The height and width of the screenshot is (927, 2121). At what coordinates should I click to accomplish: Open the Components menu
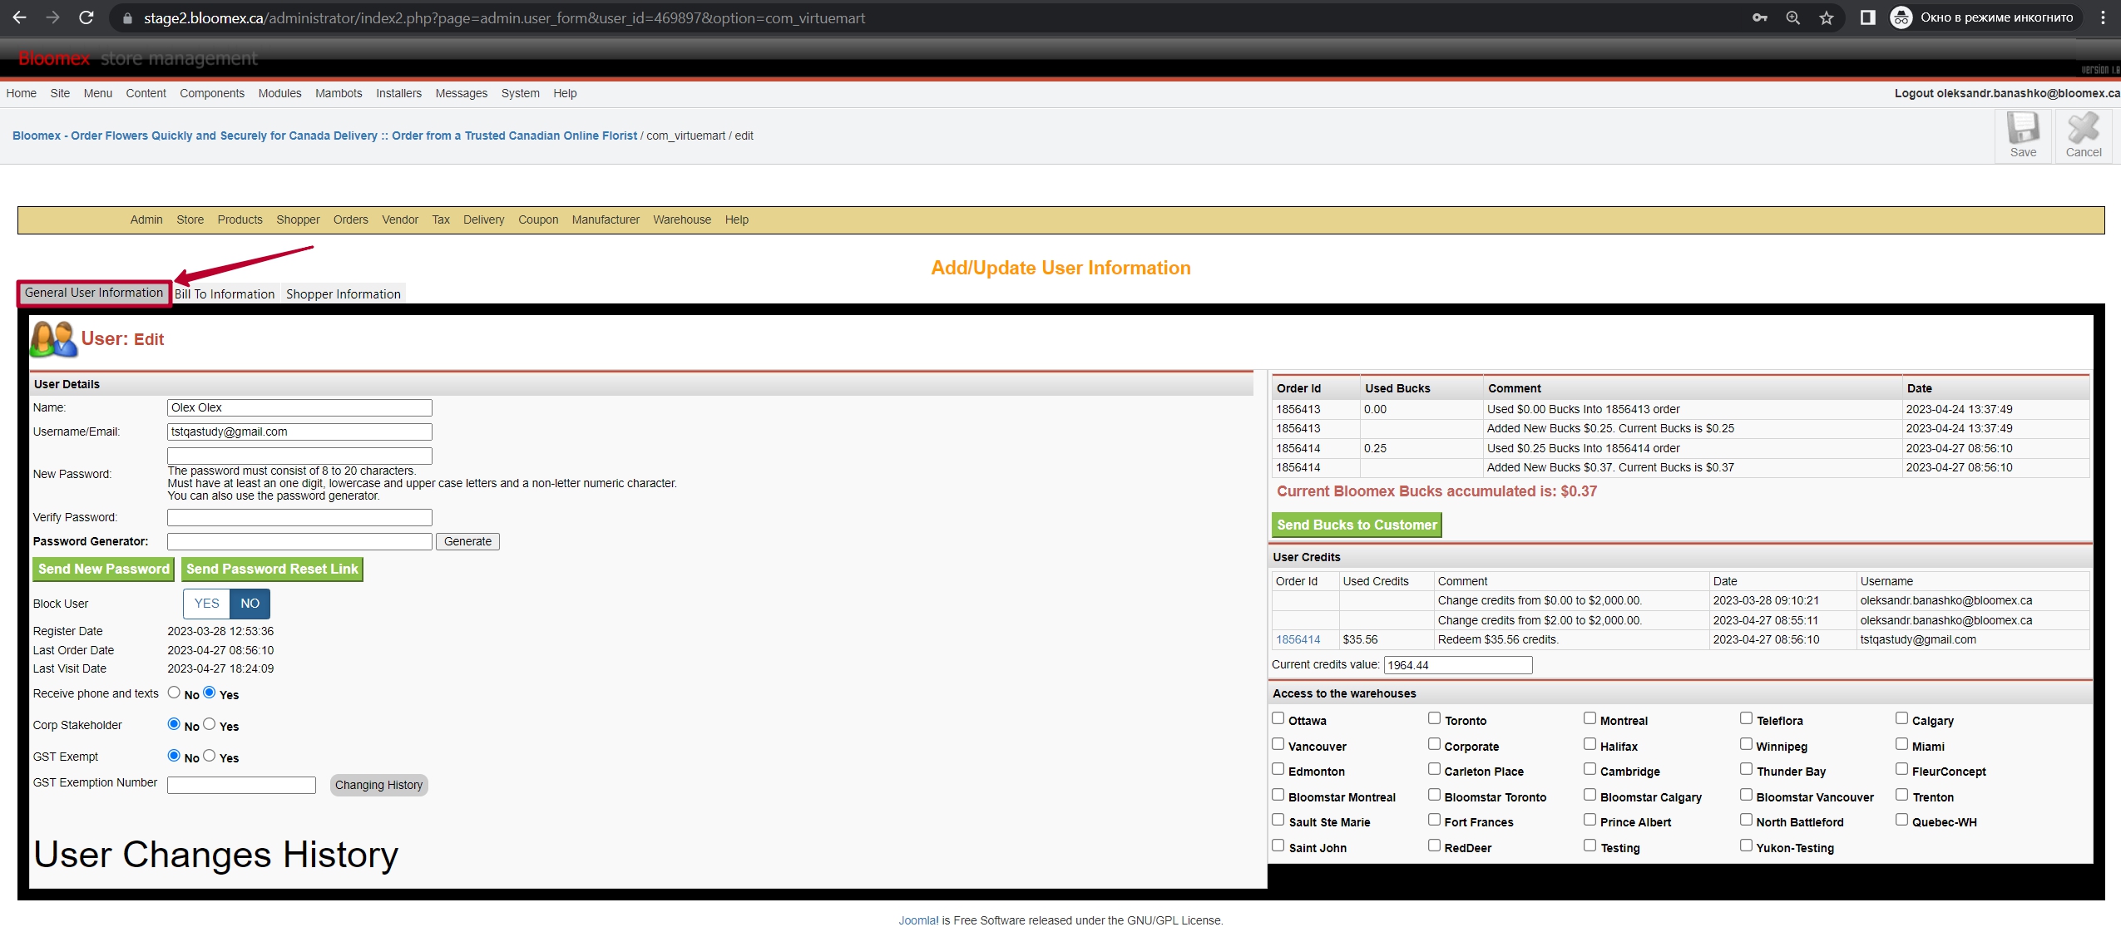click(212, 93)
